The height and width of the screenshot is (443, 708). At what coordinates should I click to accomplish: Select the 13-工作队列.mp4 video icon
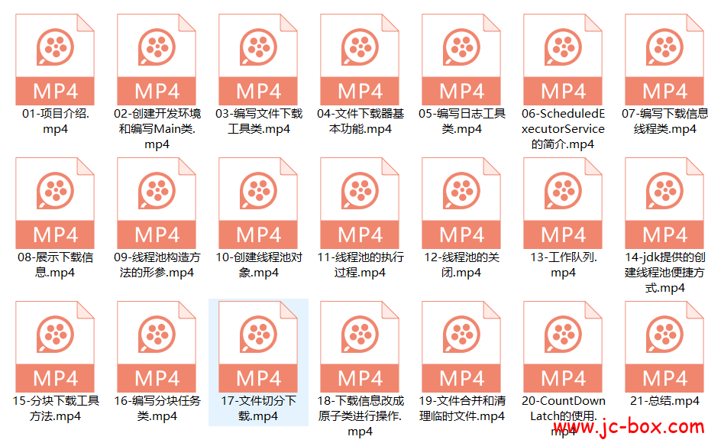[x=563, y=203]
